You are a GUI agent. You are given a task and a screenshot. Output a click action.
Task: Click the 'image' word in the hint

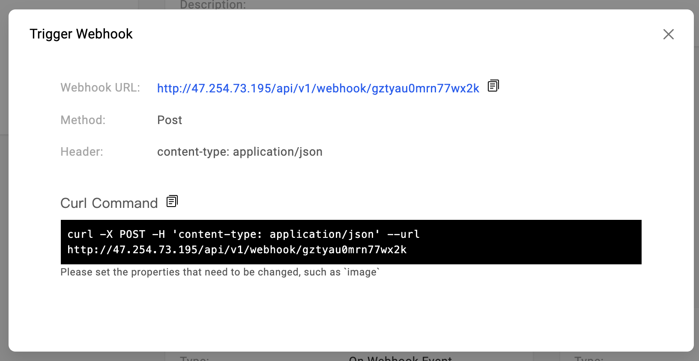click(x=362, y=272)
